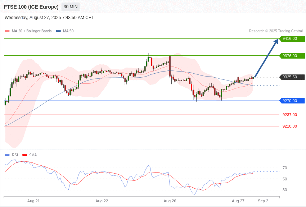Click the 9237.00 support level label

289,115
